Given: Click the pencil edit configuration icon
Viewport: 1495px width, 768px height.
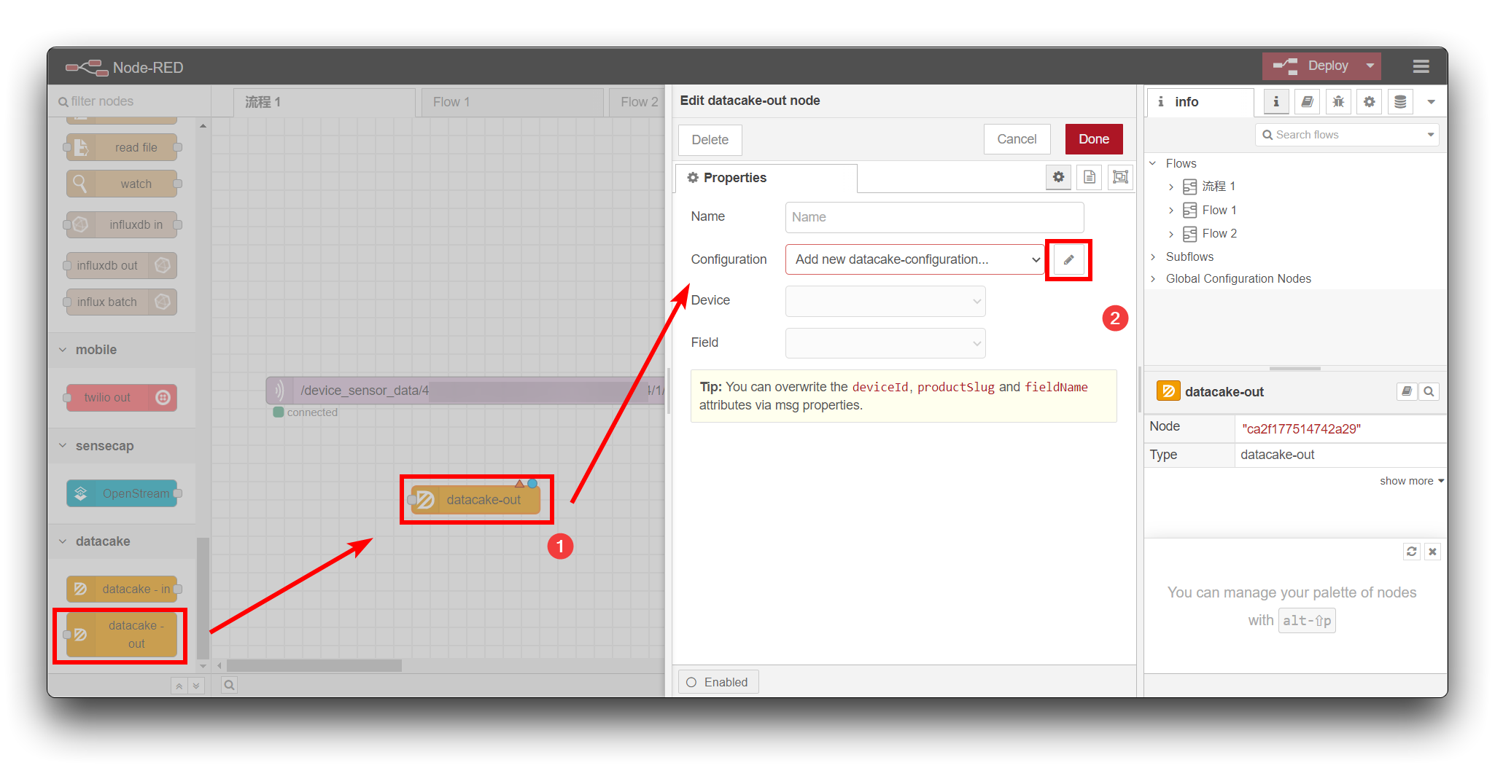Looking at the screenshot, I should click(1068, 259).
